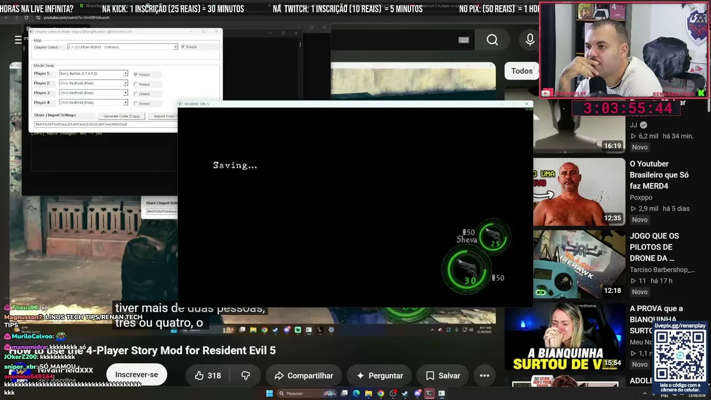Image resolution: width=711 pixels, height=400 pixels.
Task: Enable Freeze checkbox for Player 4
Action: point(136,103)
